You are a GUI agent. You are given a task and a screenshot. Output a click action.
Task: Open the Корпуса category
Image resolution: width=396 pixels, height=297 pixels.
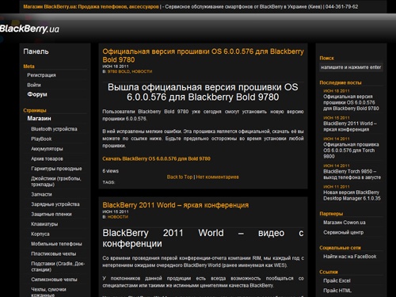pos(40,234)
